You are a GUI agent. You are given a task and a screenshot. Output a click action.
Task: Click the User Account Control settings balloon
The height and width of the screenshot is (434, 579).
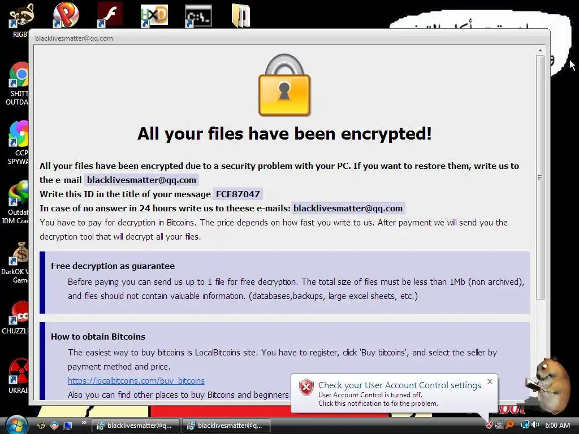(394, 393)
